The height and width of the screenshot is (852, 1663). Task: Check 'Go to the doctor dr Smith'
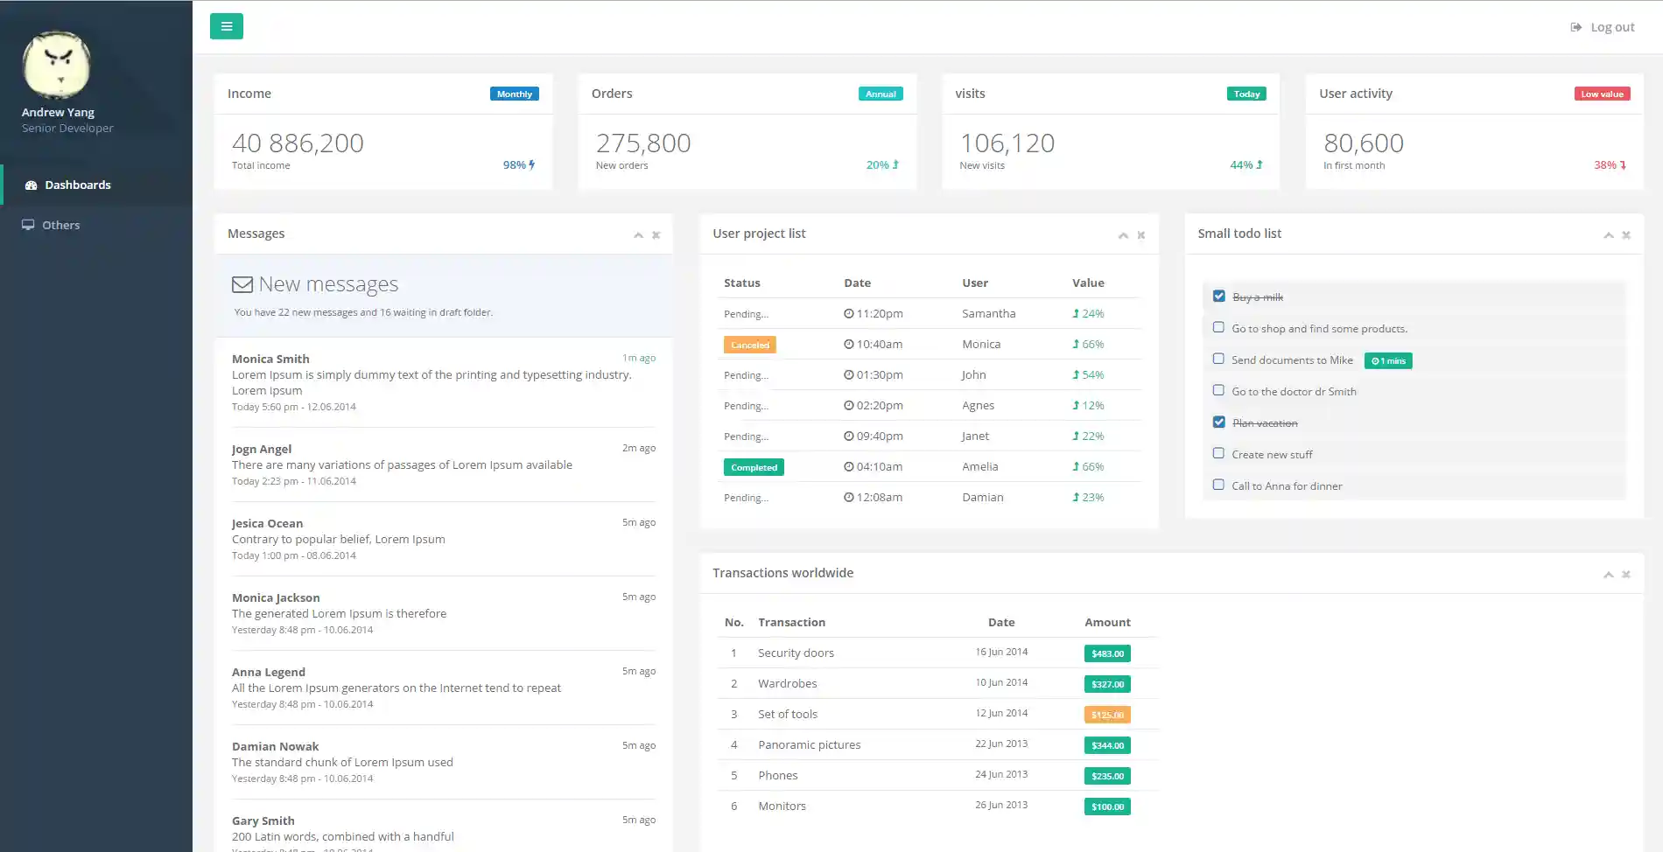[1218, 391]
